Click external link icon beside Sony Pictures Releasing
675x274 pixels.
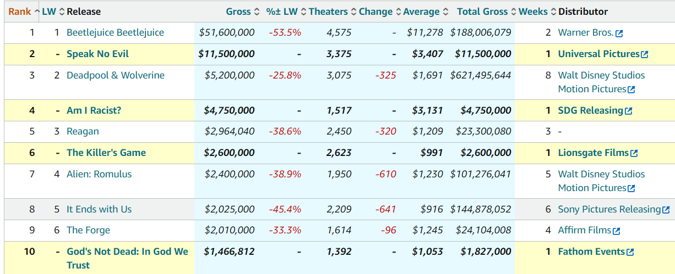[666, 210]
